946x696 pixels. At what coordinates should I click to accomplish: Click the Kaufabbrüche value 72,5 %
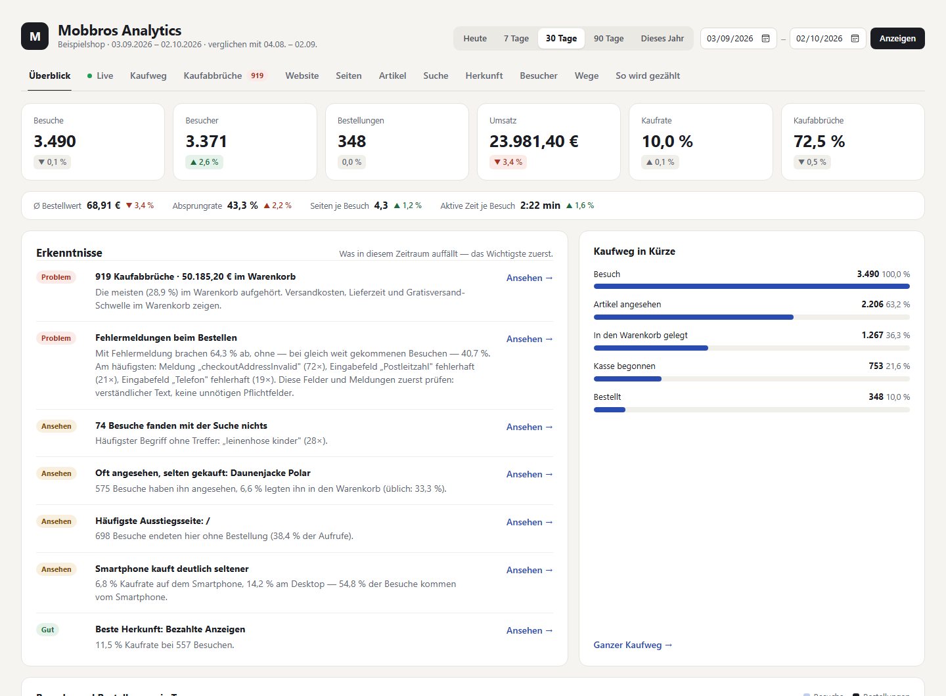pos(819,141)
